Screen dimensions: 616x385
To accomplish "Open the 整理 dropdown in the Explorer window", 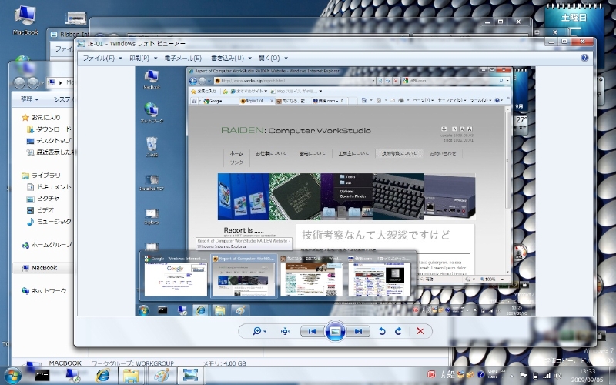I will coord(30,99).
